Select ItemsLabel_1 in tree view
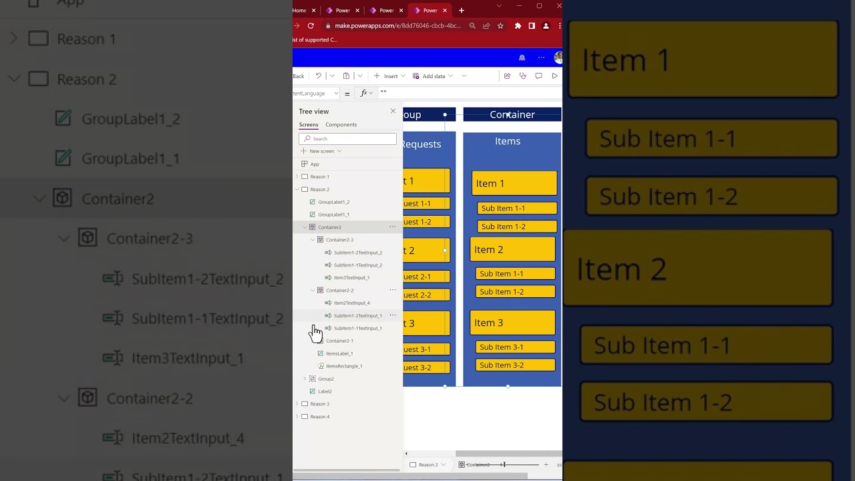Screen dimensions: 855x481 [339, 353]
